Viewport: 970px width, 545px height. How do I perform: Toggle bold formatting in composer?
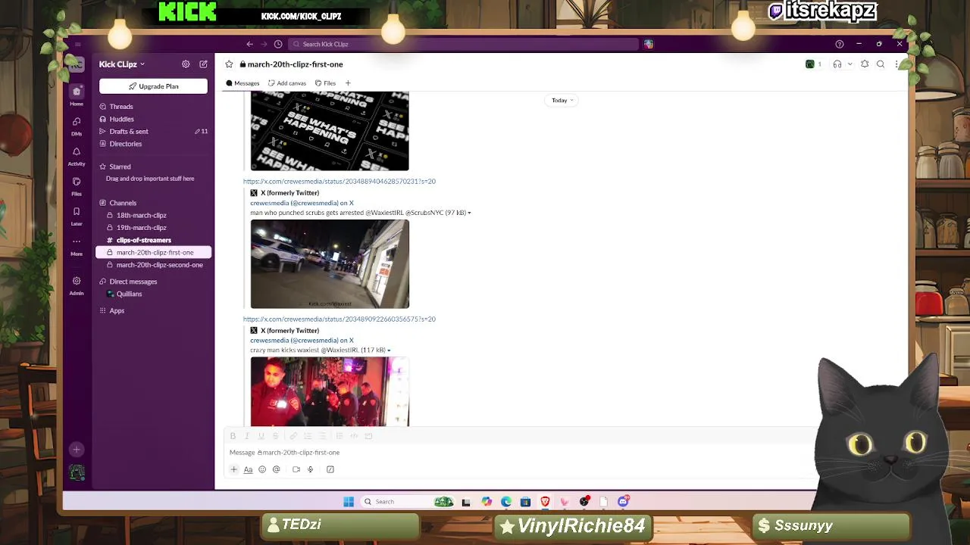pos(233,436)
